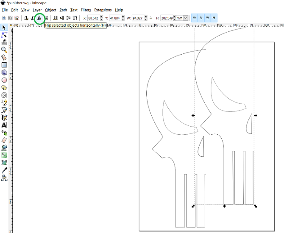Lower selection to bottom
Screen dimensions: 284x233
(56, 18)
